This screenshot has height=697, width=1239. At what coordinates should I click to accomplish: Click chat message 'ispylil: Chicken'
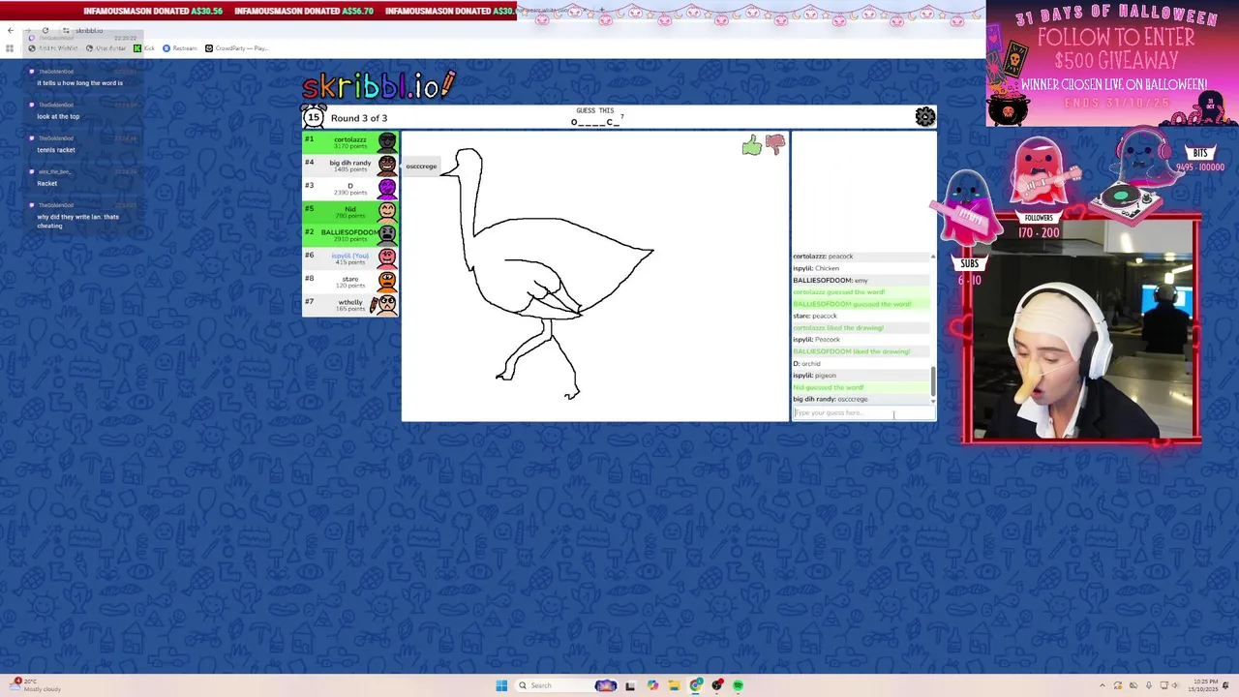click(816, 268)
